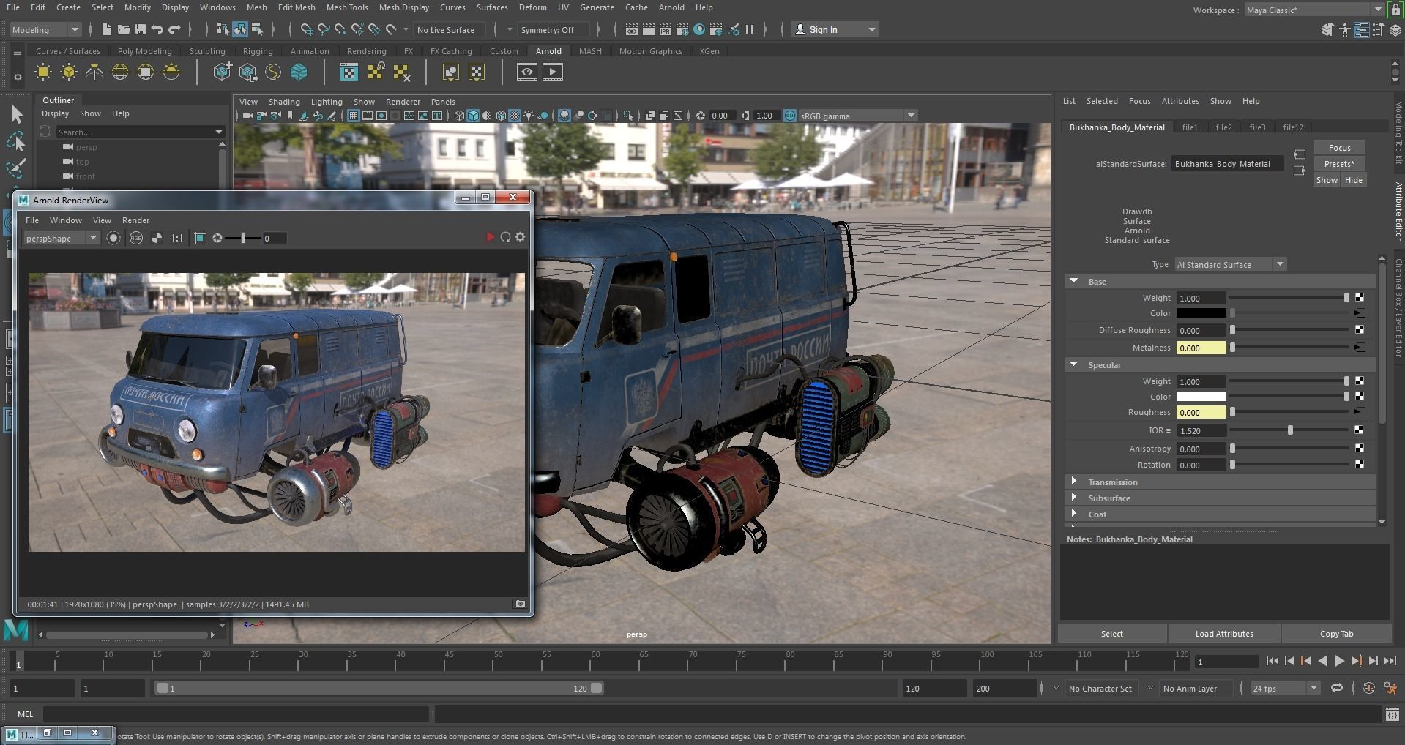Adjust the Specular IOR slider handle
The height and width of the screenshot is (745, 1405).
point(1290,430)
